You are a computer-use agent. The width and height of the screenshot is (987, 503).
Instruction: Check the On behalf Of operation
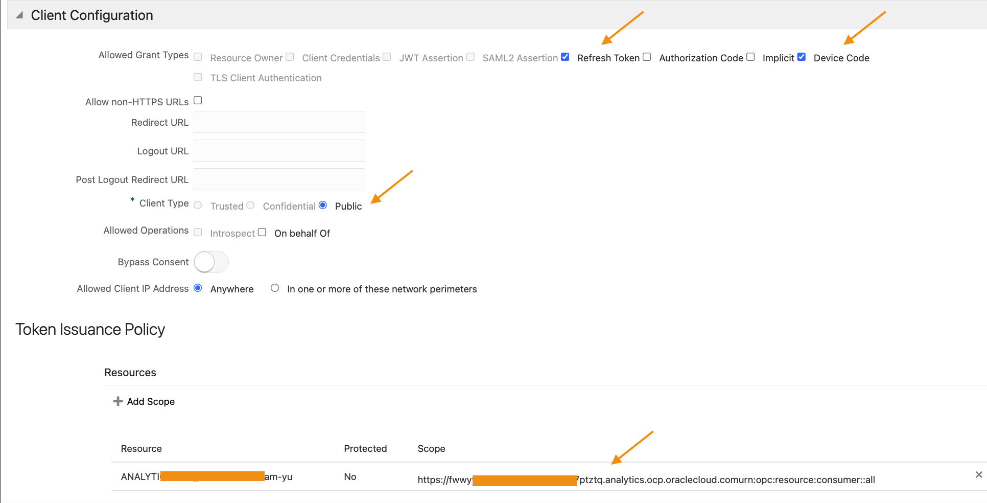pos(262,232)
